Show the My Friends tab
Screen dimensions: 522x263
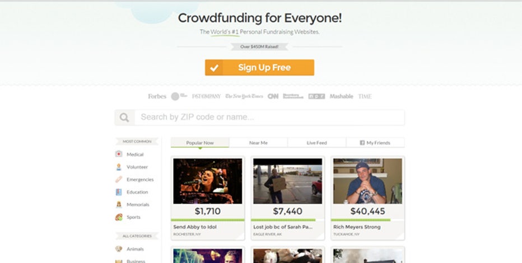point(375,143)
